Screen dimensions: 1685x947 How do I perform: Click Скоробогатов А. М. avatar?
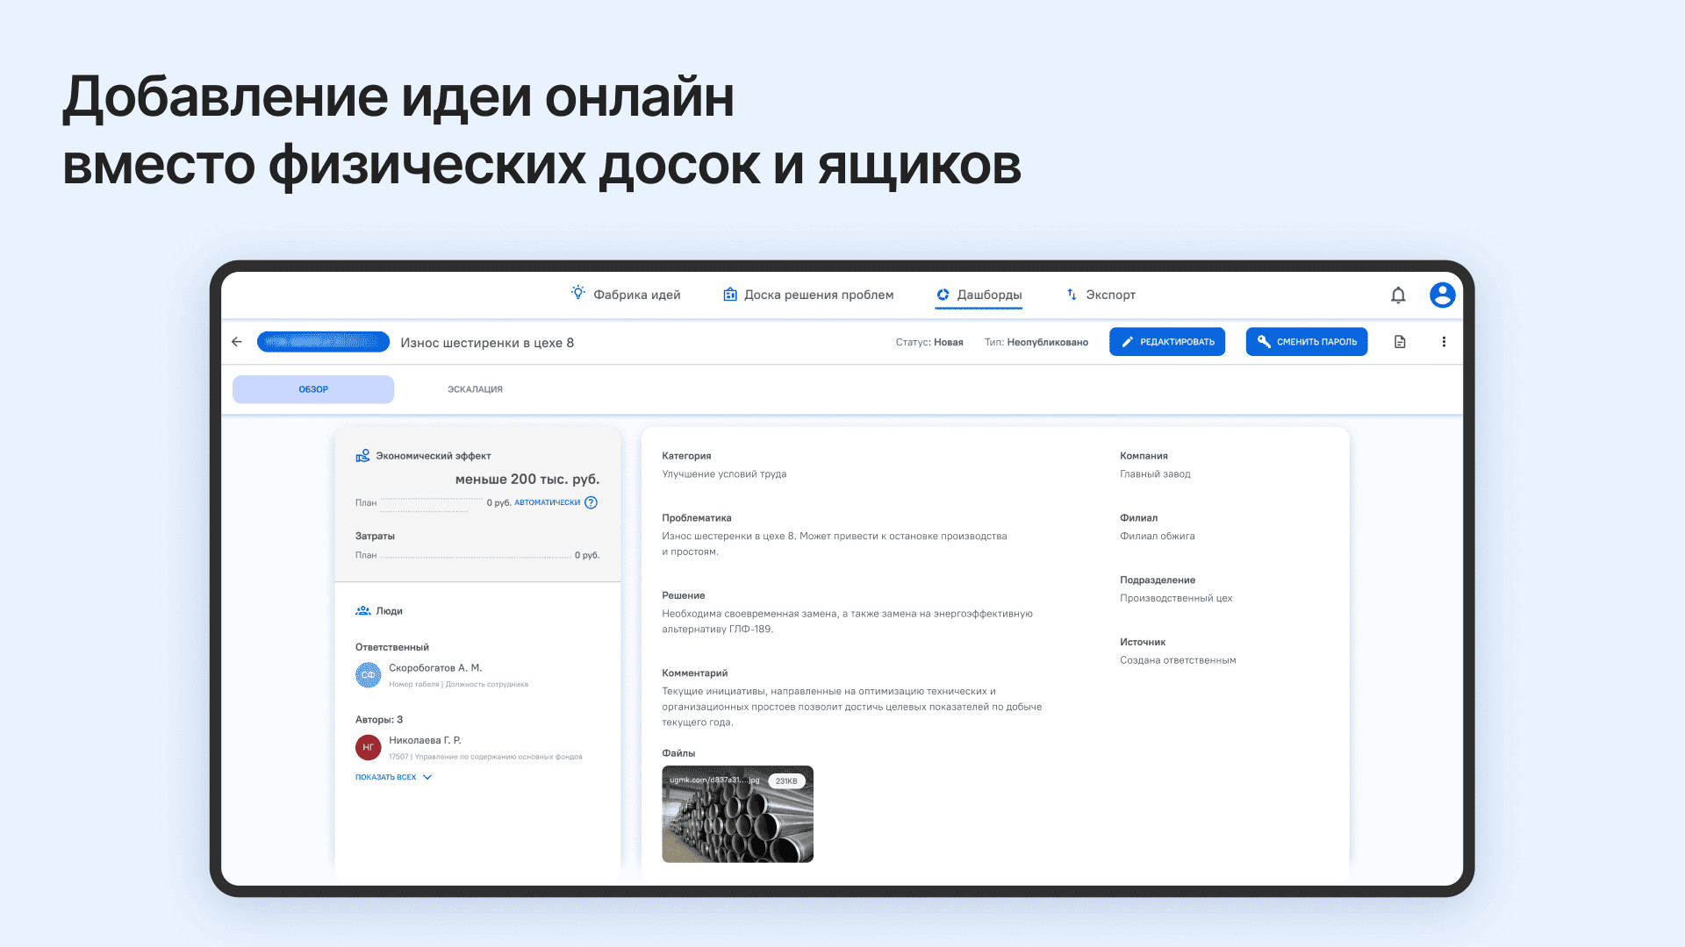click(x=368, y=675)
